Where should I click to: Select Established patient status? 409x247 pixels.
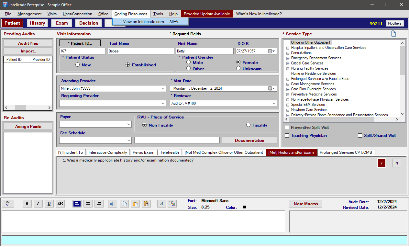(x=128, y=65)
